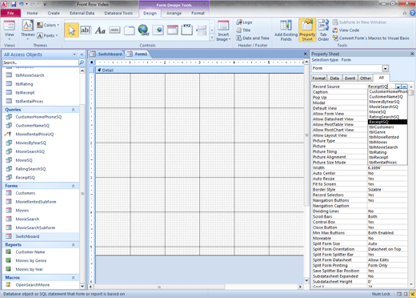Image resolution: width=416 pixels, height=298 pixels.
Task: Select the pointer tool in Controls
Action: [x=71, y=30]
